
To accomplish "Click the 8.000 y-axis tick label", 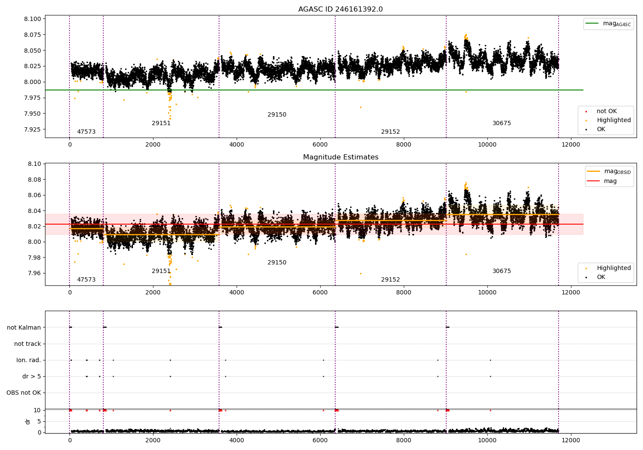I will click(32, 82).
